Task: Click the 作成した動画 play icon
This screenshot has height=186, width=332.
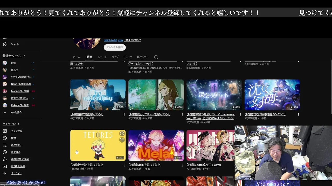Action: [5, 166]
